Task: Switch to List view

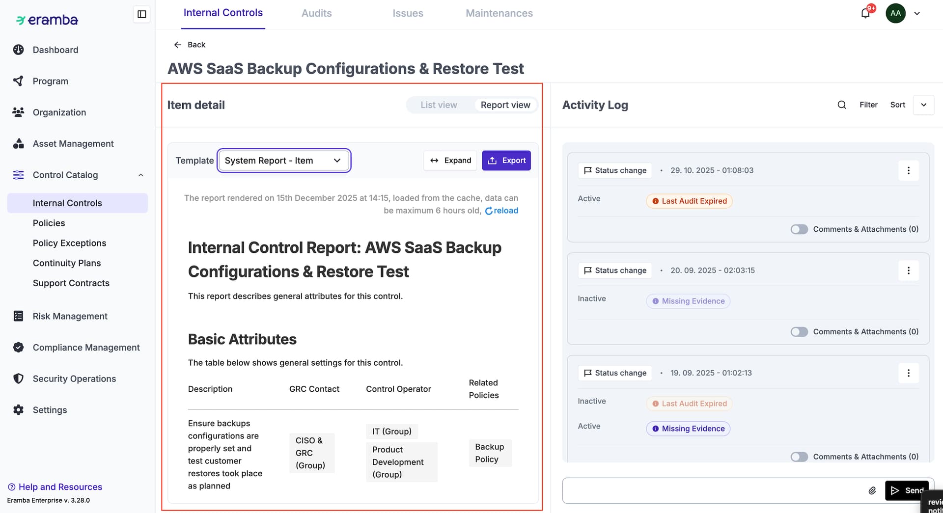Action: click(439, 105)
